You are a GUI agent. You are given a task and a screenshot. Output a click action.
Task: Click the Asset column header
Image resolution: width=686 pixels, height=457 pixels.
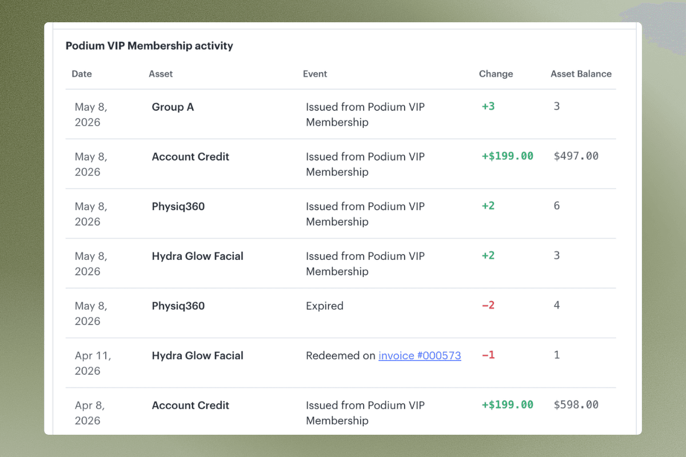[x=161, y=74]
